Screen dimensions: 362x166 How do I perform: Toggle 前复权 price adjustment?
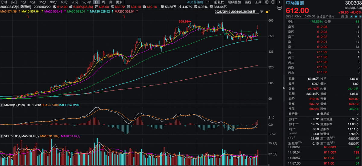pos(219,2)
